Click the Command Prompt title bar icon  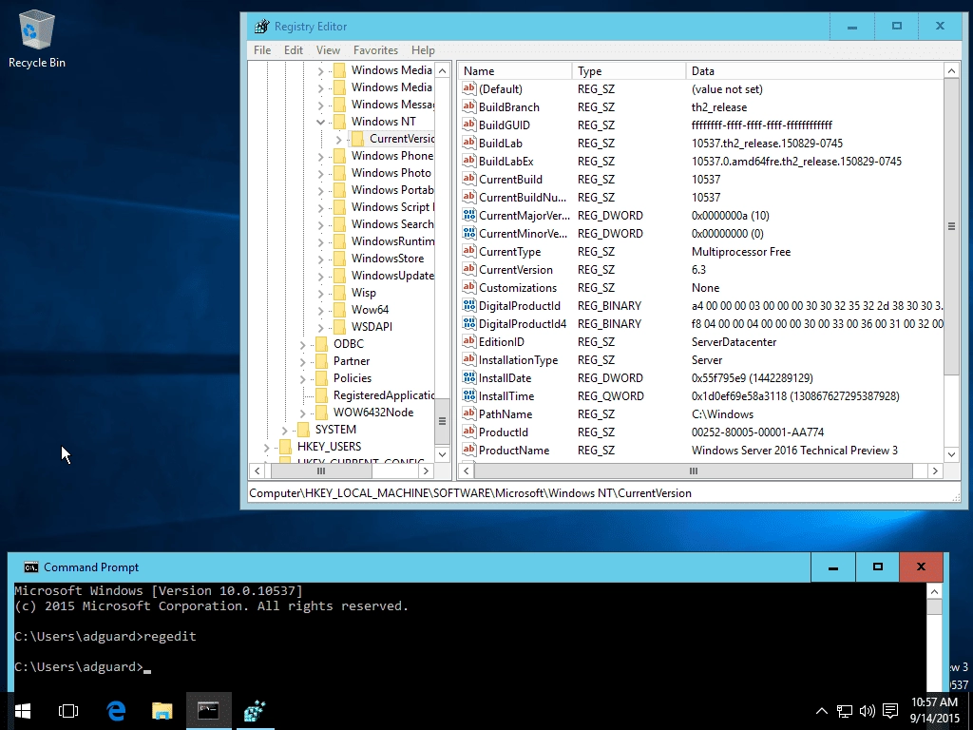click(x=31, y=567)
